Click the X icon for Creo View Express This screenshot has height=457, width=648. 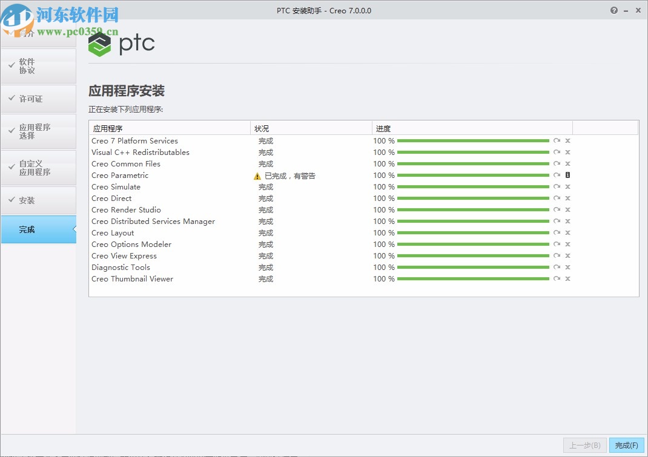(567, 255)
